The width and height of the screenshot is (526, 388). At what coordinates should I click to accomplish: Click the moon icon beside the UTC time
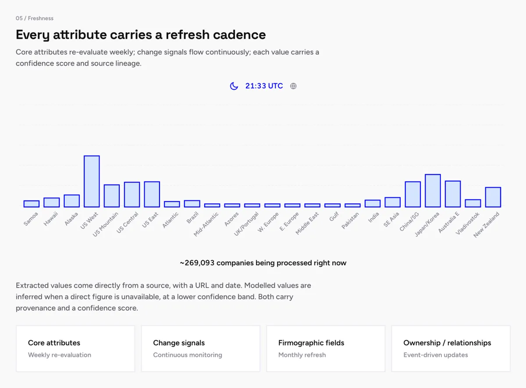[x=234, y=86]
